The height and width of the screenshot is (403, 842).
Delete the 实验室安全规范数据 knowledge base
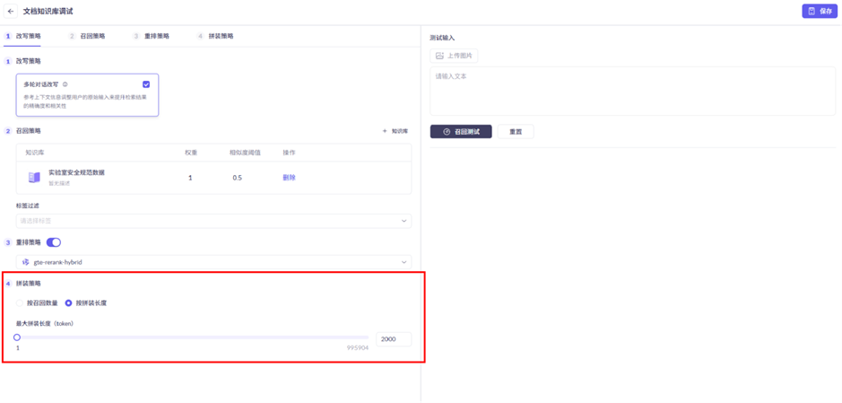tap(289, 178)
